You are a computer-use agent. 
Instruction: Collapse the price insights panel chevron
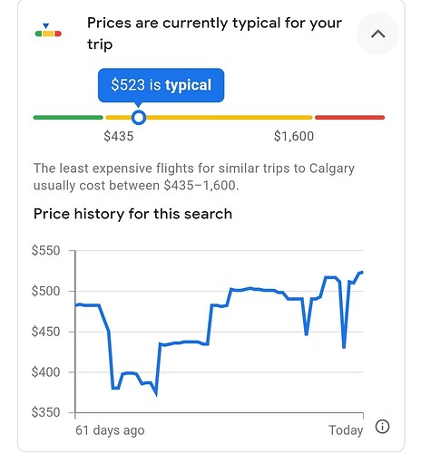[377, 34]
